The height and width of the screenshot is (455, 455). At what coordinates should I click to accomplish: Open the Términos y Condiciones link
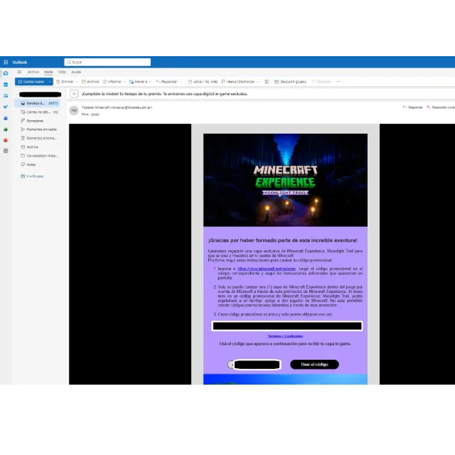coord(285,336)
